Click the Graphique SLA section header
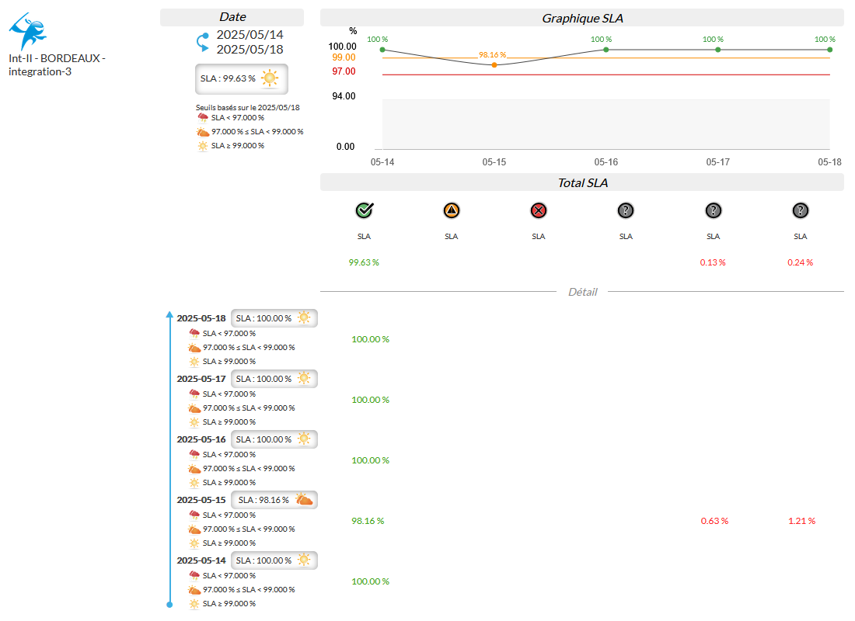 [x=581, y=18]
